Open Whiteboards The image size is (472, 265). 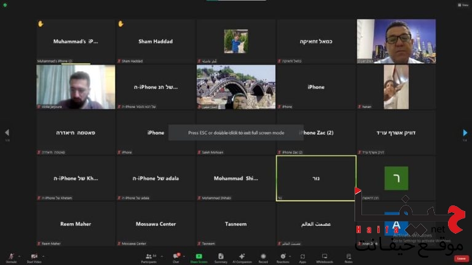tap(324, 256)
